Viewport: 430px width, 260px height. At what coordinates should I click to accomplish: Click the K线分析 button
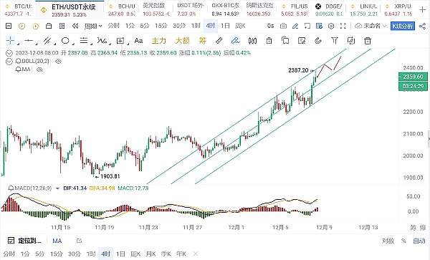[x=403, y=26]
